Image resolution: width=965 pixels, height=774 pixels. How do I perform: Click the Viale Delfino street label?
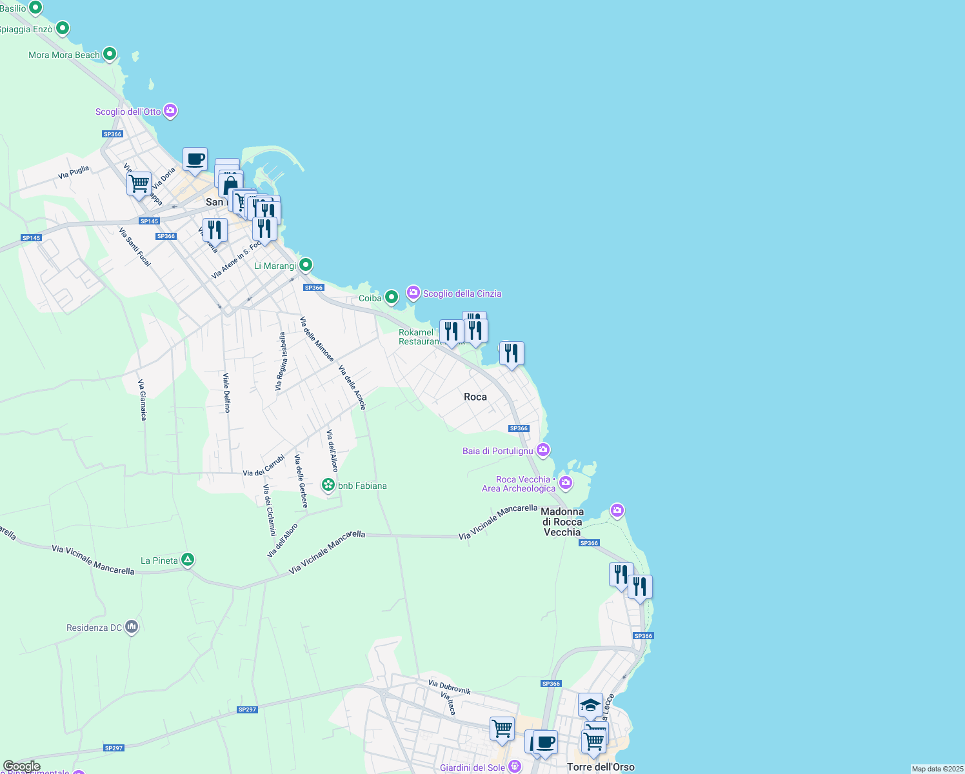pyautogui.click(x=226, y=392)
